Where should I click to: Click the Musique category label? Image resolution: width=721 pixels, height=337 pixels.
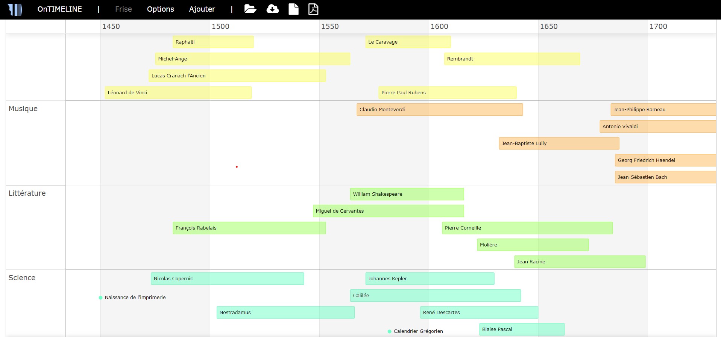(23, 109)
